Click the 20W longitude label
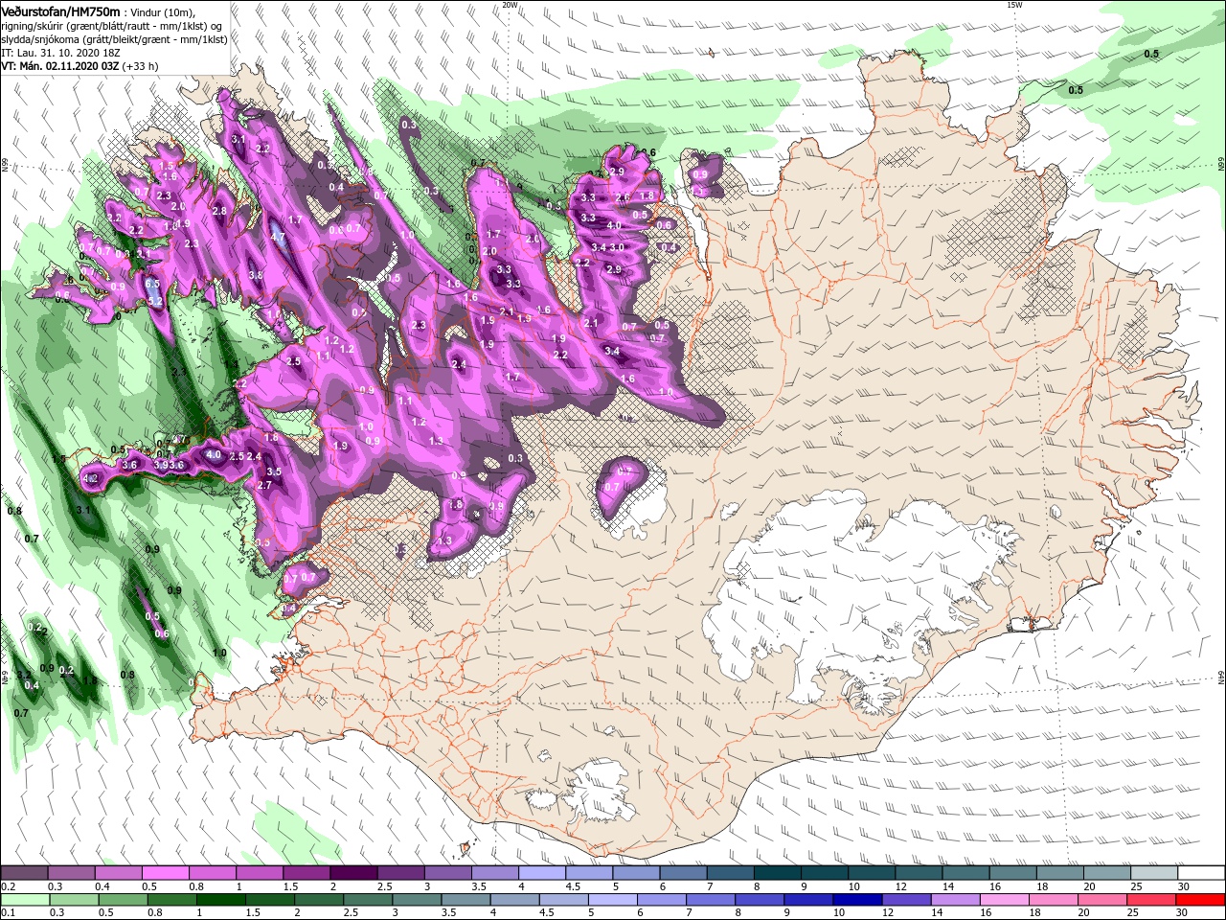The height and width of the screenshot is (920, 1226). [x=509, y=5]
